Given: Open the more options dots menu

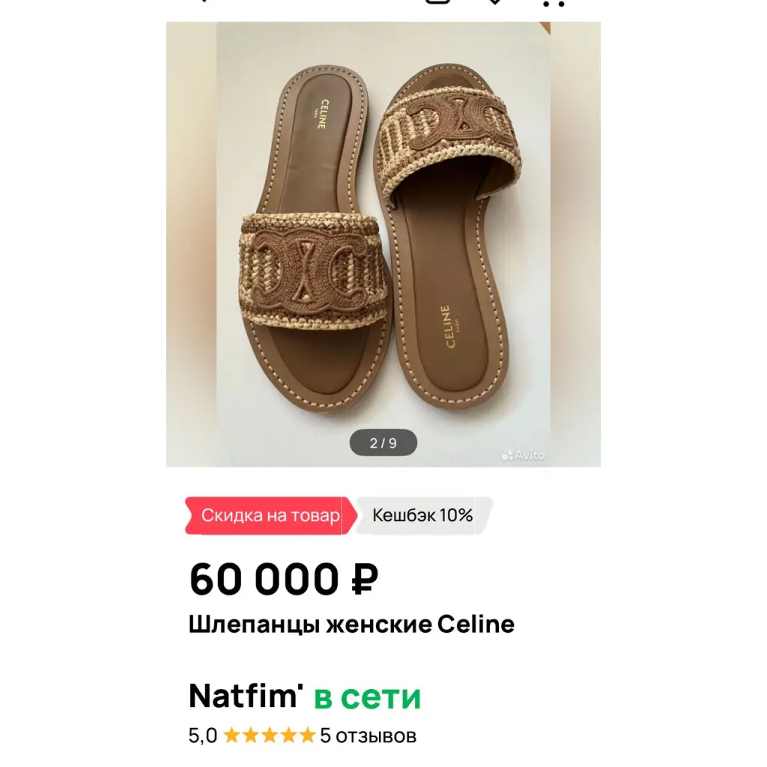Looking at the screenshot, I should pos(554,3).
